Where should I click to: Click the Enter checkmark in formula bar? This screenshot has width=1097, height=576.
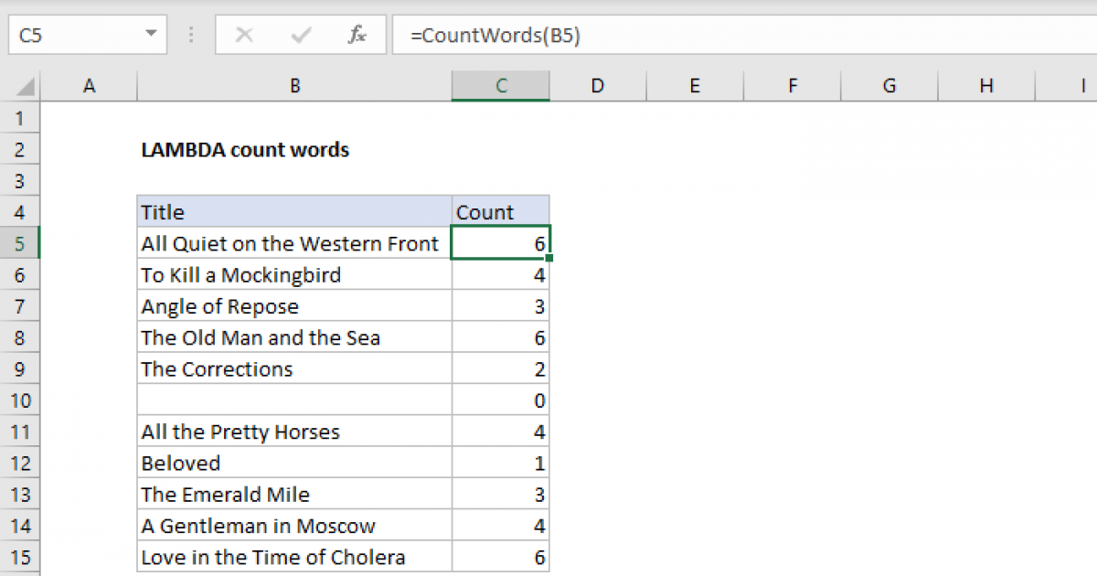tap(300, 35)
